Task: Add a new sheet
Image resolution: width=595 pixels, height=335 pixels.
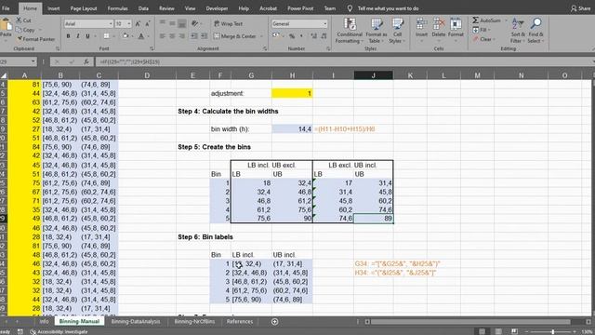Action: (x=275, y=322)
